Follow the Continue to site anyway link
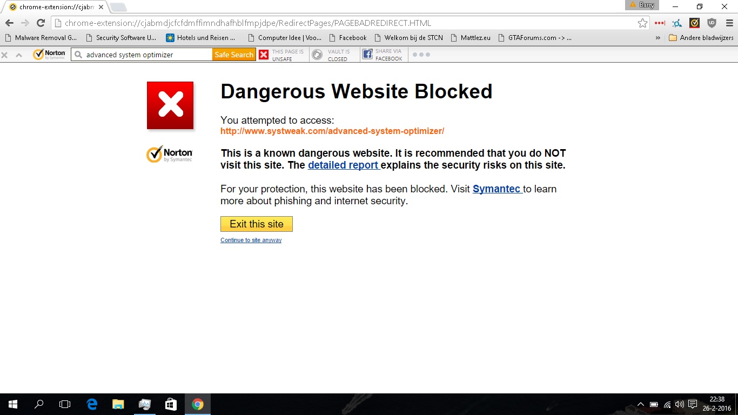This screenshot has width=738, height=415. click(x=251, y=240)
